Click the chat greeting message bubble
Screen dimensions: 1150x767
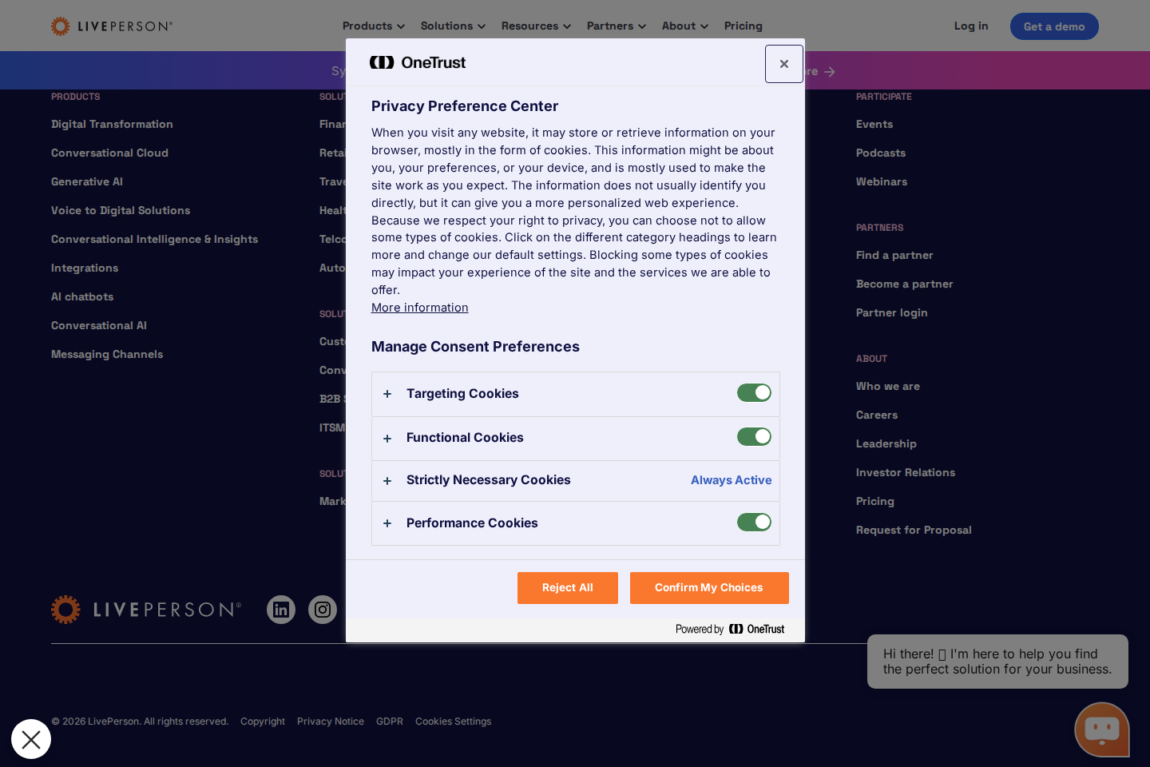click(997, 662)
